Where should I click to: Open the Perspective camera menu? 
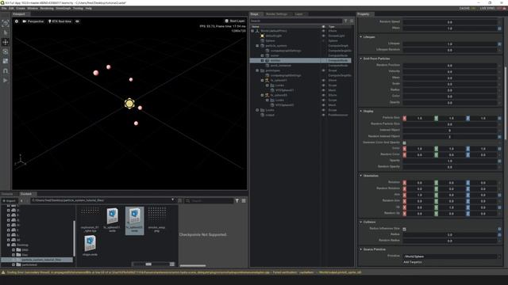click(33, 21)
